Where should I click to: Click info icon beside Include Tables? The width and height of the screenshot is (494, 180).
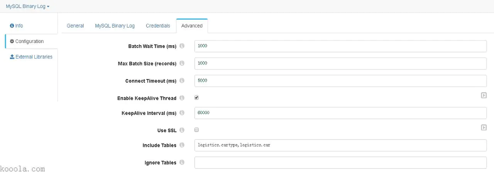coord(182,145)
